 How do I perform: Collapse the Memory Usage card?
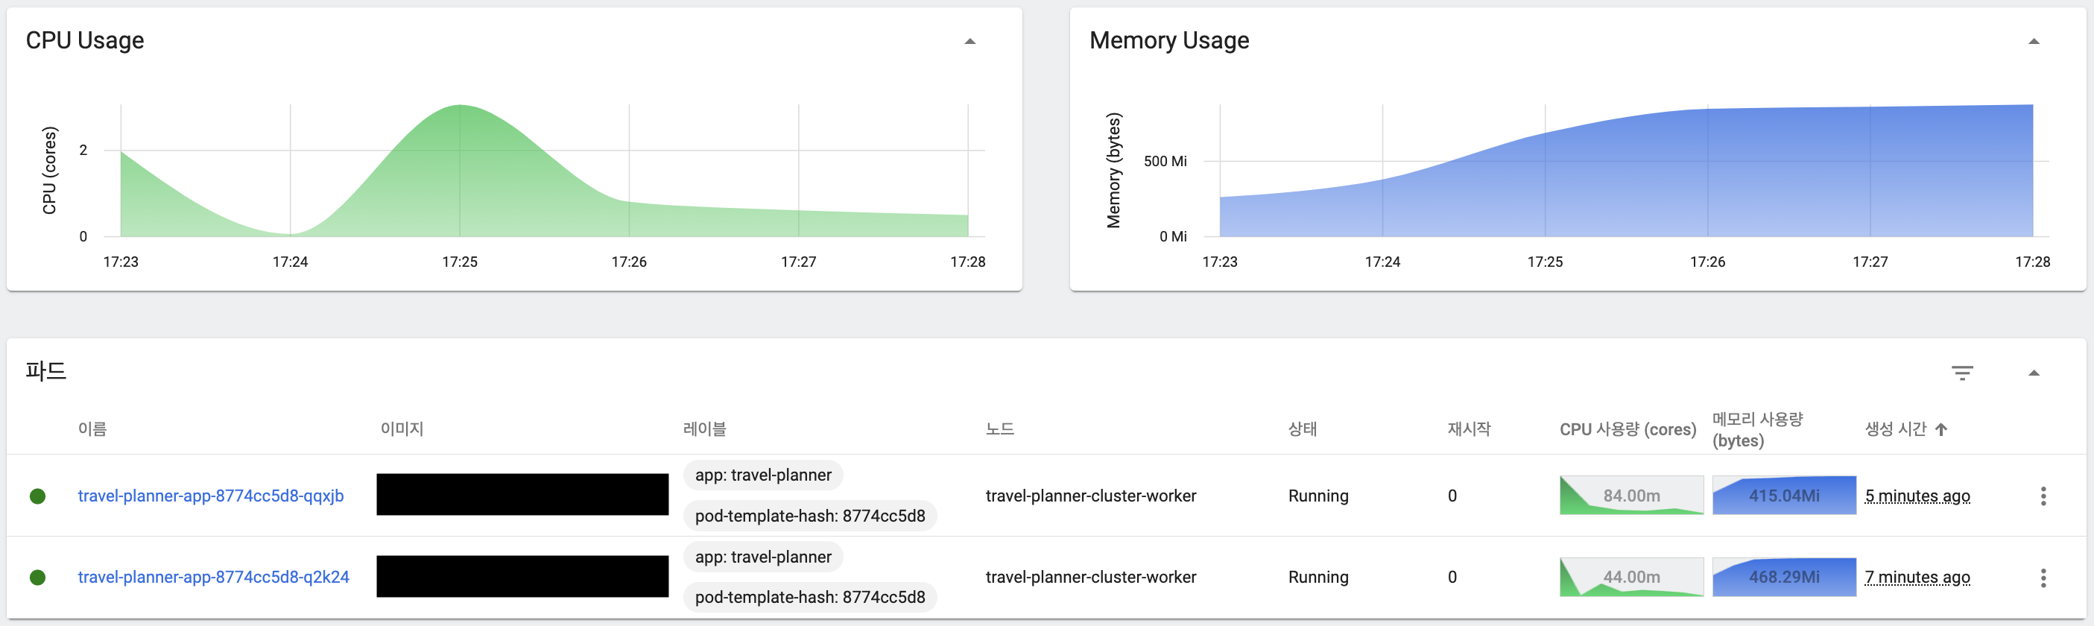tap(2033, 42)
